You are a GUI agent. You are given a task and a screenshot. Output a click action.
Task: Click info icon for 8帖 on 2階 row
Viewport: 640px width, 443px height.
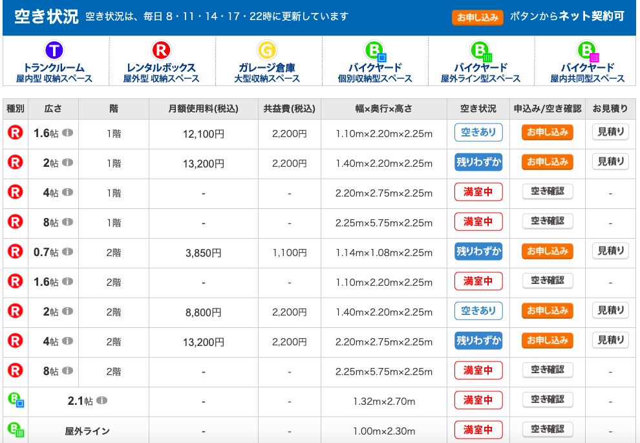tap(67, 371)
